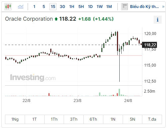
Task: Click the info button beside price
Action: click(158, 20)
